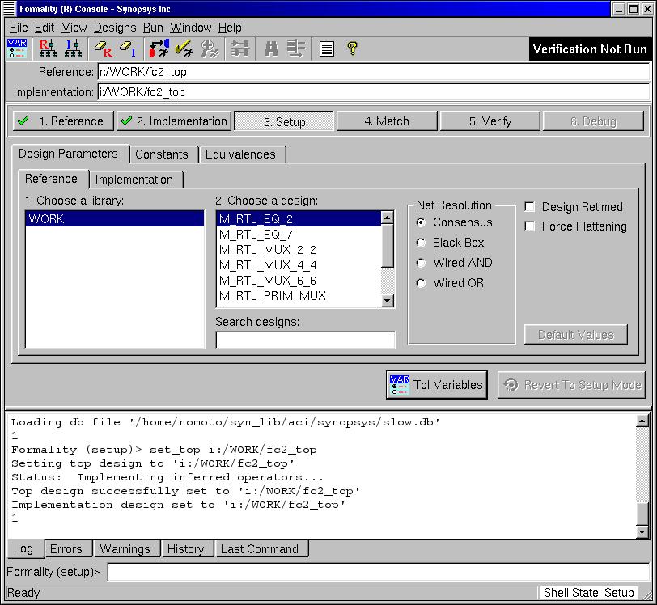Click in the Reference path field
657x605 pixels.
[374, 72]
